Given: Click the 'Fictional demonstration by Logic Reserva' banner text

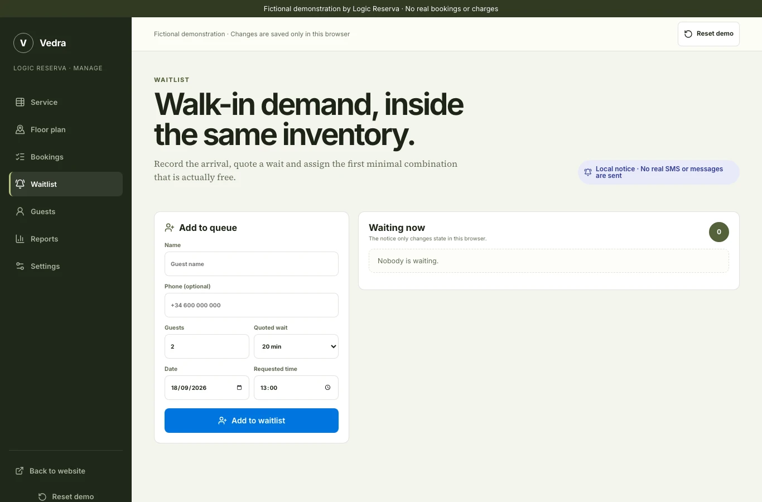Looking at the screenshot, I should coord(381,9).
